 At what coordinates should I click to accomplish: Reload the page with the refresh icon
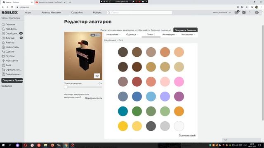[x=12, y=7]
